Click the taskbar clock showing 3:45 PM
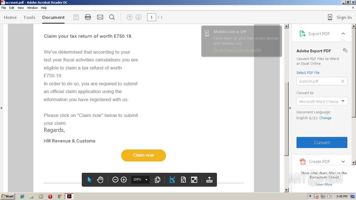The width and height of the screenshot is (356, 200). click(342, 196)
